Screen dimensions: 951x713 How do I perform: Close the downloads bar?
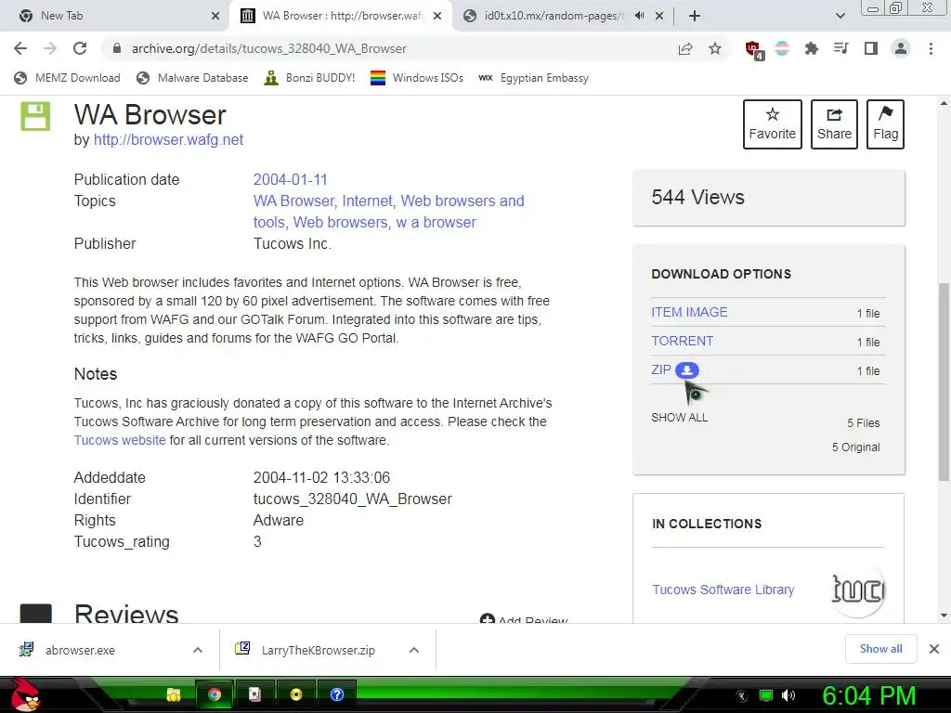tap(934, 649)
